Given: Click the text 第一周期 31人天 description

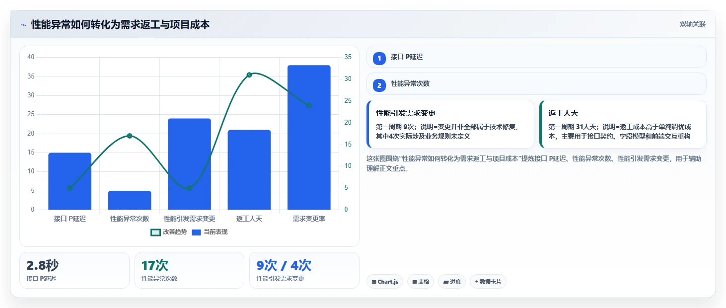Looking at the screenshot, I should pyautogui.click(x=620, y=131).
